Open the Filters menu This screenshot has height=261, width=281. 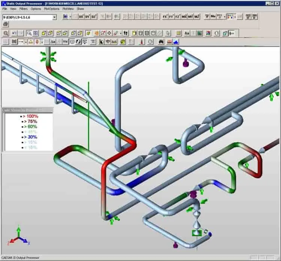coord(23,9)
